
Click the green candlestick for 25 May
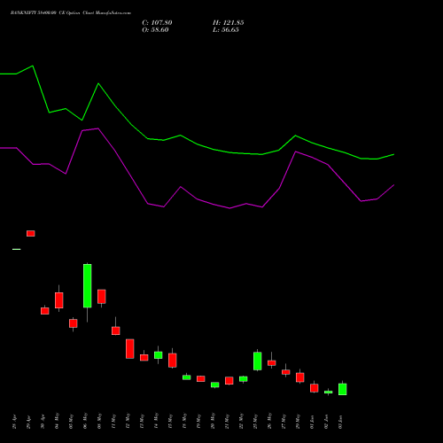258,361
